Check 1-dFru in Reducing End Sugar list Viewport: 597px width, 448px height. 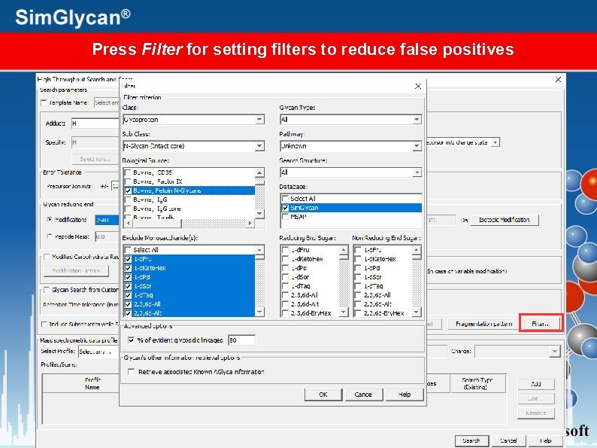(285, 250)
